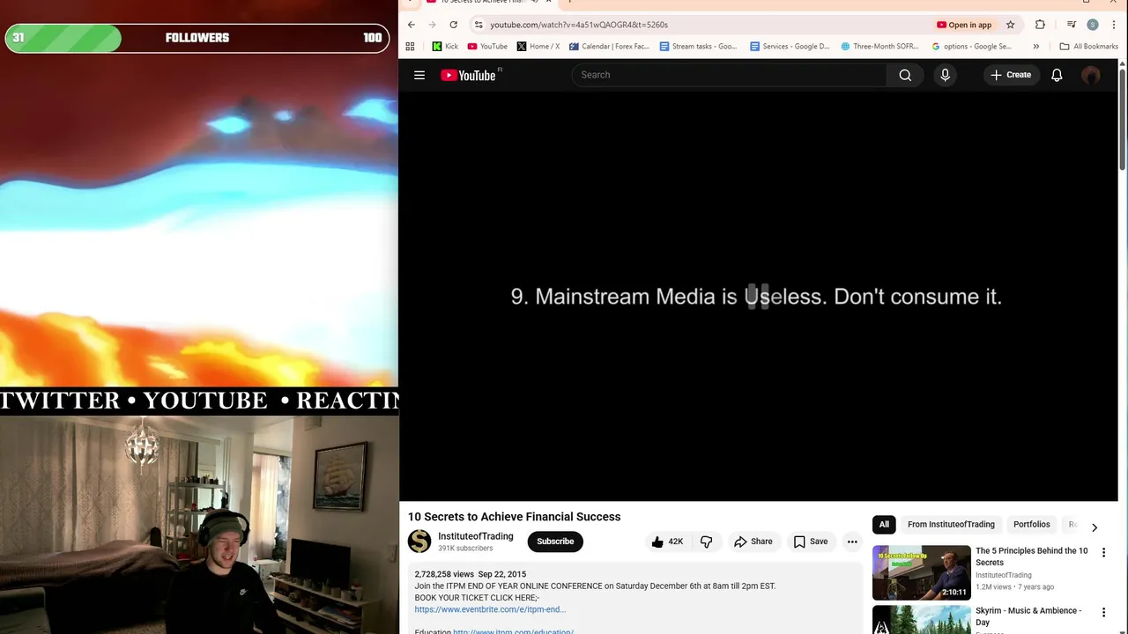Go back in browser history
Image resolution: width=1128 pixels, height=634 pixels.
pyautogui.click(x=411, y=25)
